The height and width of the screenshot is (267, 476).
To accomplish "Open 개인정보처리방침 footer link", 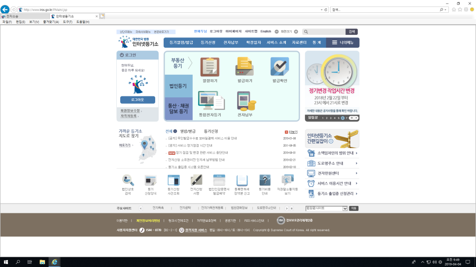I will (x=148, y=221).
